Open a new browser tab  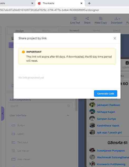click(x=89, y=3)
